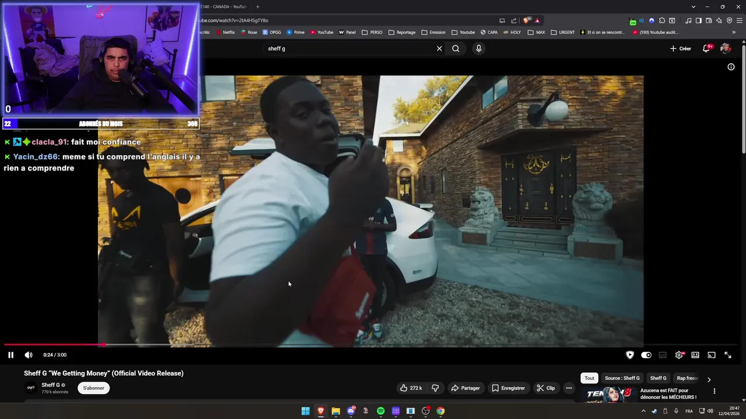Toggle the browser sidebar panel icon

(x=699, y=20)
